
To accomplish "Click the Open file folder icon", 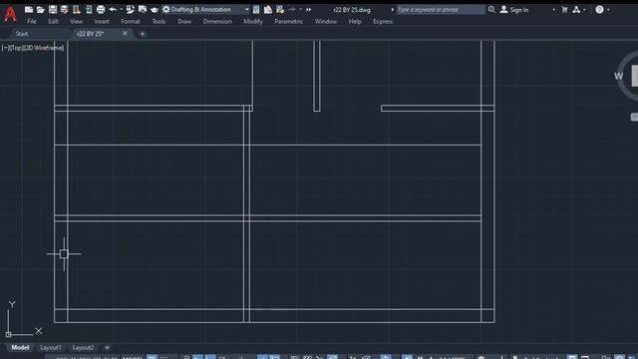I will pos(40,9).
